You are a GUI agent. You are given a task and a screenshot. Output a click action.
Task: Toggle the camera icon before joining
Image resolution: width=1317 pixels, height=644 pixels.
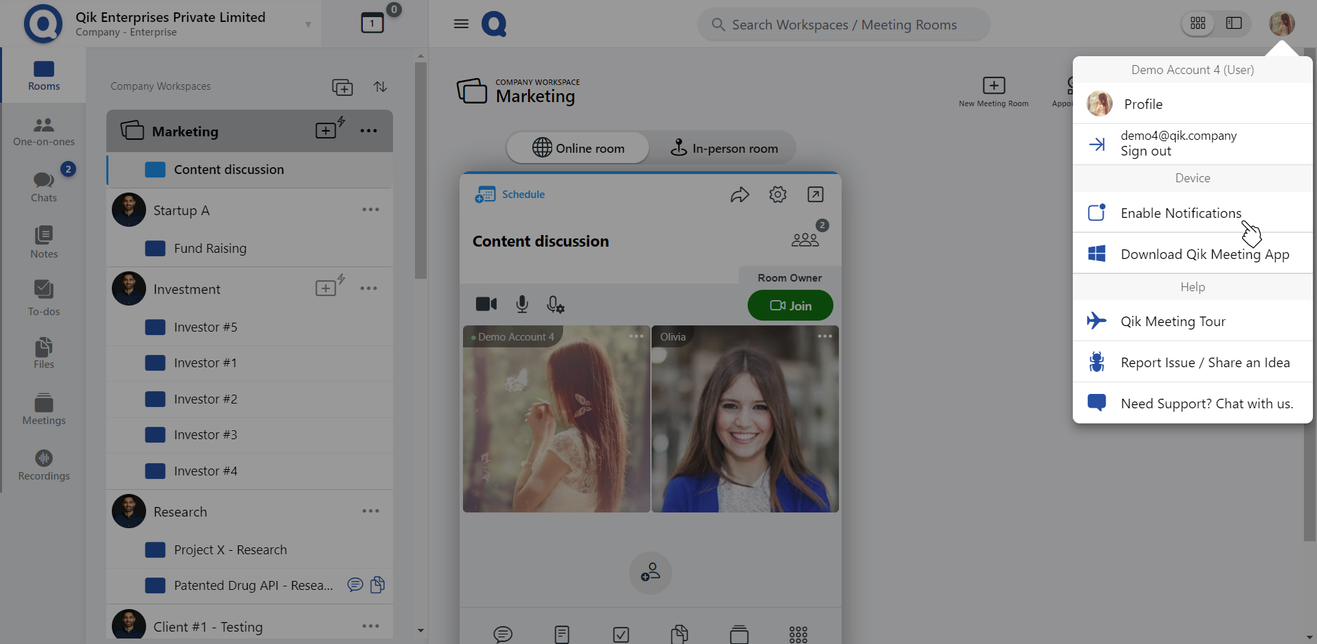coord(486,304)
